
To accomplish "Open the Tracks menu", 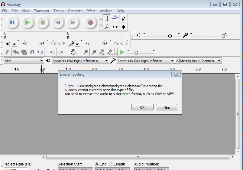I will (59, 11).
